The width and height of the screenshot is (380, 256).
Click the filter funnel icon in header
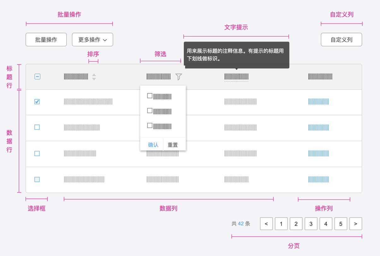pyautogui.click(x=179, y=77)
